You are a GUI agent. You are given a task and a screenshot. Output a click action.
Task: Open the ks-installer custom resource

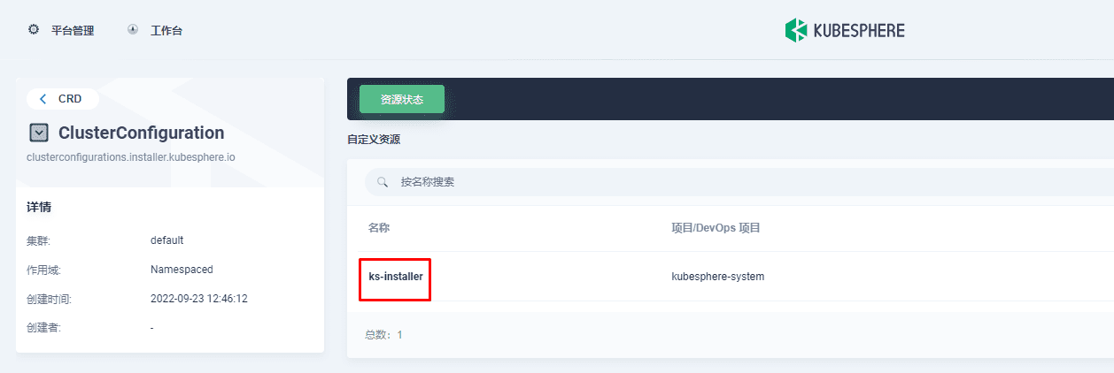[396, 277]
